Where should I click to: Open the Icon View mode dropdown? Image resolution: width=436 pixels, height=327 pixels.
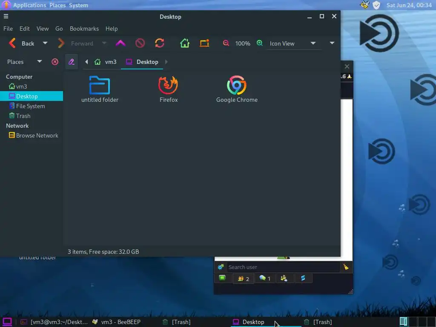[x=293, y=44]
